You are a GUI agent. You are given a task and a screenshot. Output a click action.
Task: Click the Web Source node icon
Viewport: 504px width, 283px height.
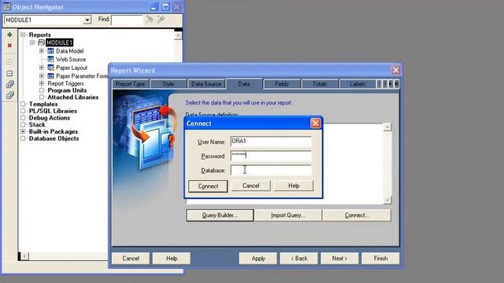click(x=50, y=59)
